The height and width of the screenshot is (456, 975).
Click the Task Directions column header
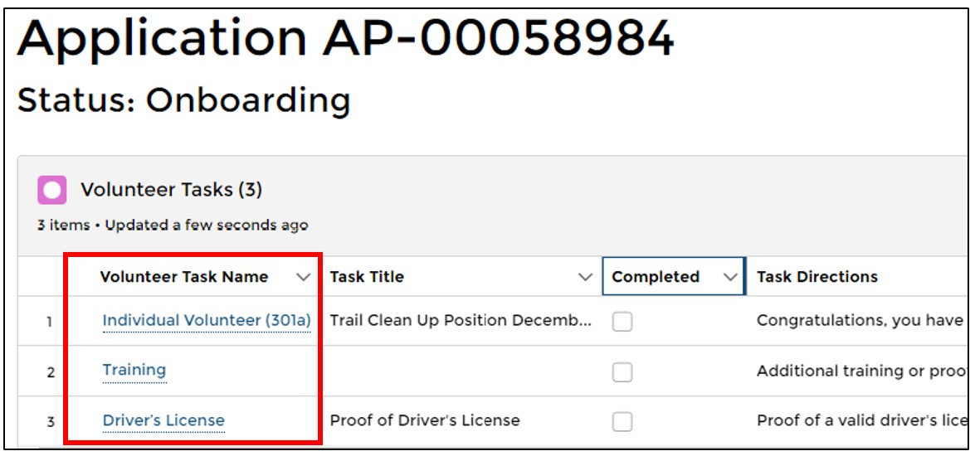click(x=817, y=277)
